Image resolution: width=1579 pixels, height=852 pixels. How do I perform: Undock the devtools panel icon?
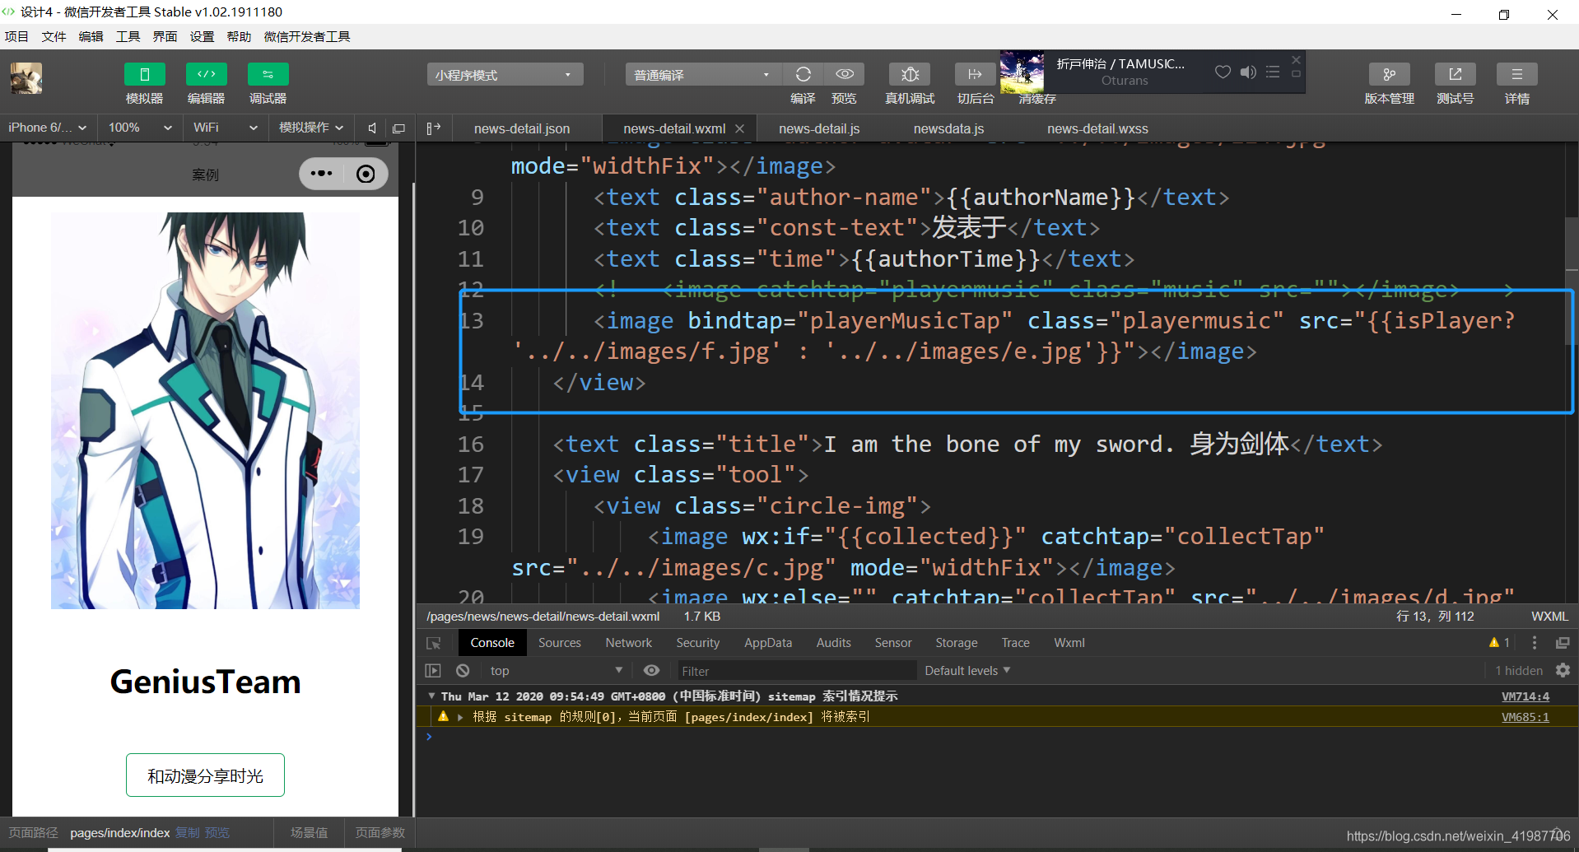point(1563,643)
